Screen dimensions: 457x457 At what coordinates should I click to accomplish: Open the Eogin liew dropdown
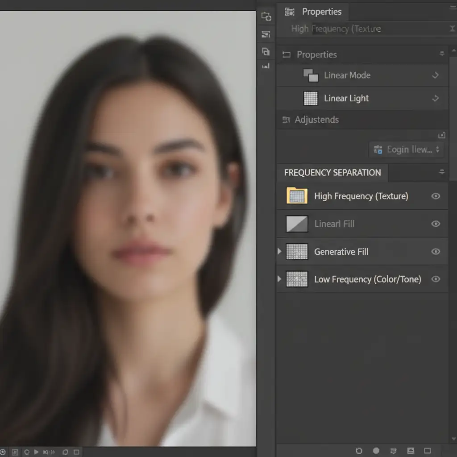406,150
